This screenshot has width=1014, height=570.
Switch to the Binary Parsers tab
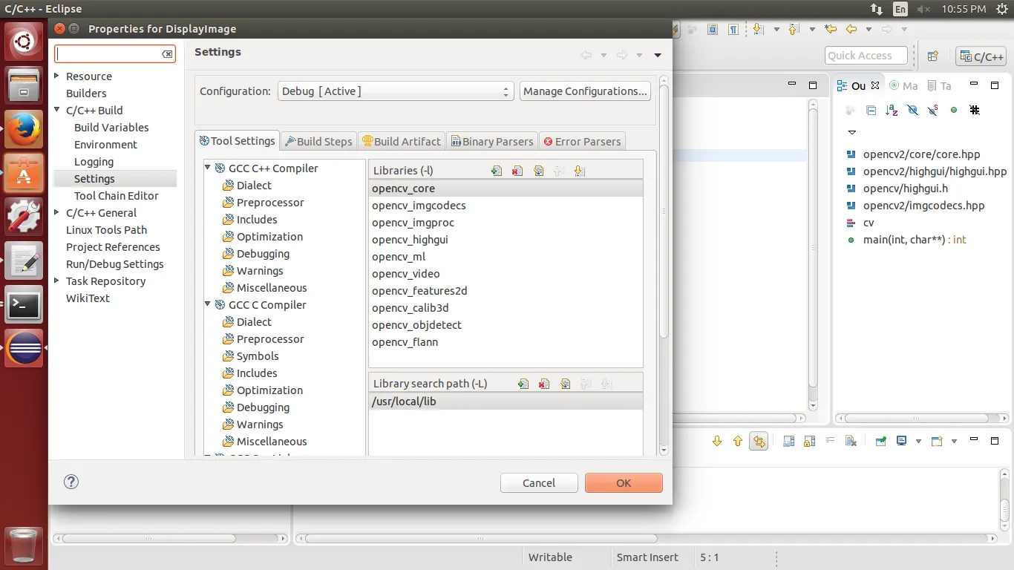point(491,141)
